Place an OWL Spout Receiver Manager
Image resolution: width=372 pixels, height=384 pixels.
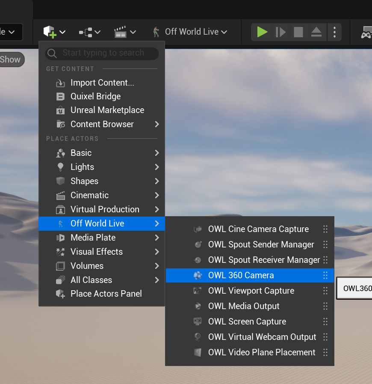pyautogui.click(x=250, y=260)
